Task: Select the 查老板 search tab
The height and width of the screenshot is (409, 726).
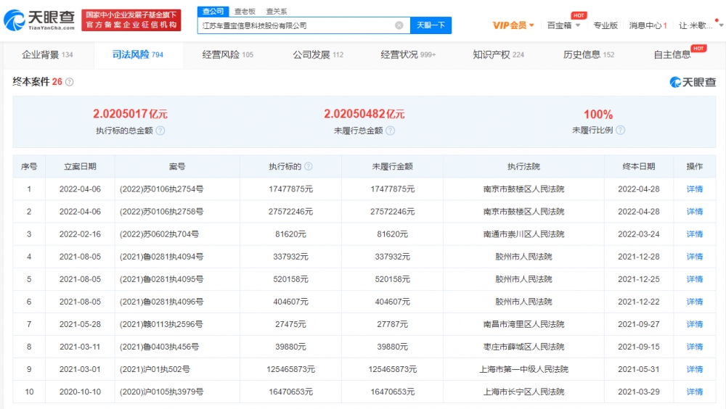Action: [x=245, y=11]
